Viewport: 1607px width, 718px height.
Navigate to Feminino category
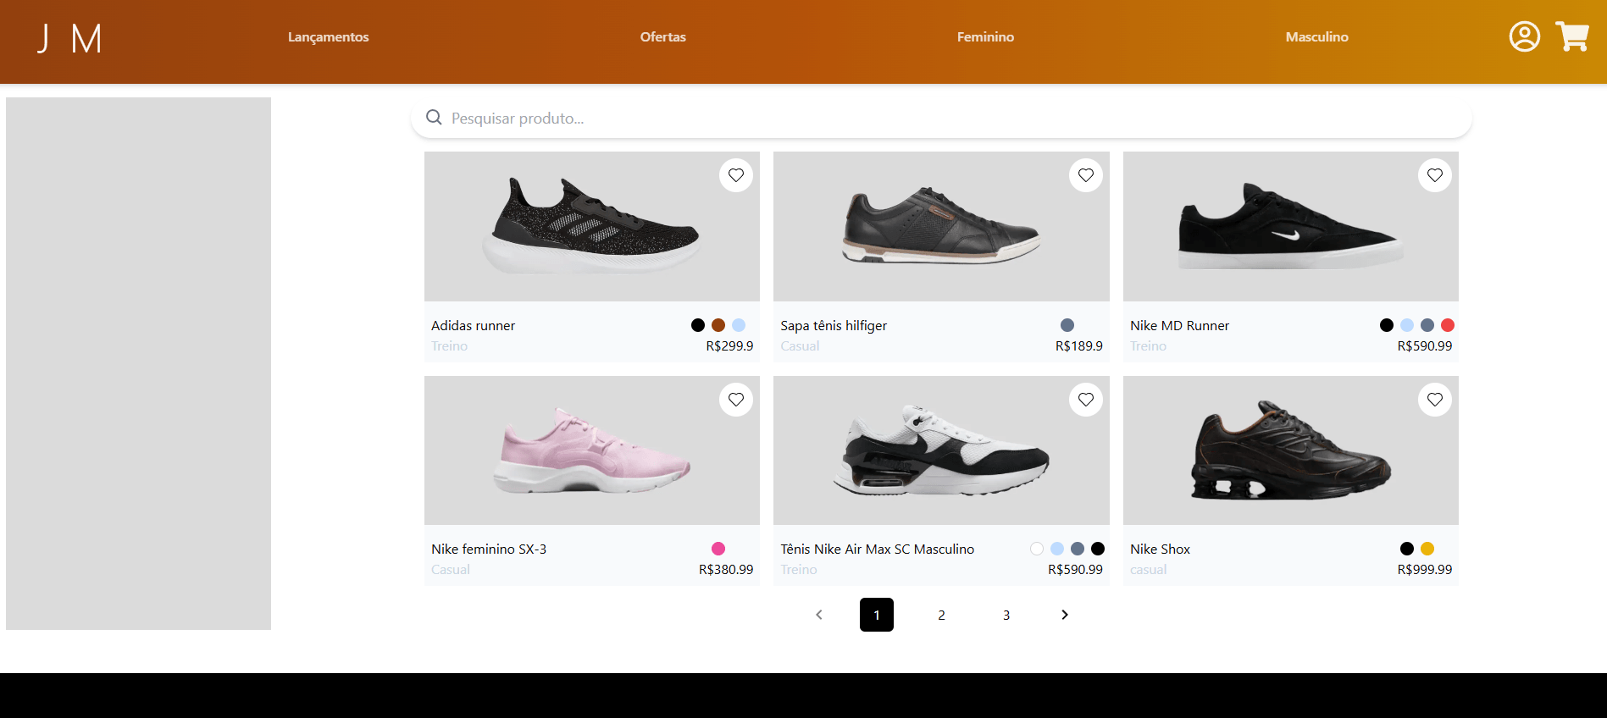(x=985, y=37)
